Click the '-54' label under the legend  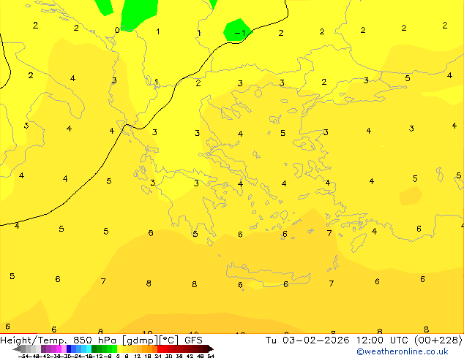(x=23, y=356)
